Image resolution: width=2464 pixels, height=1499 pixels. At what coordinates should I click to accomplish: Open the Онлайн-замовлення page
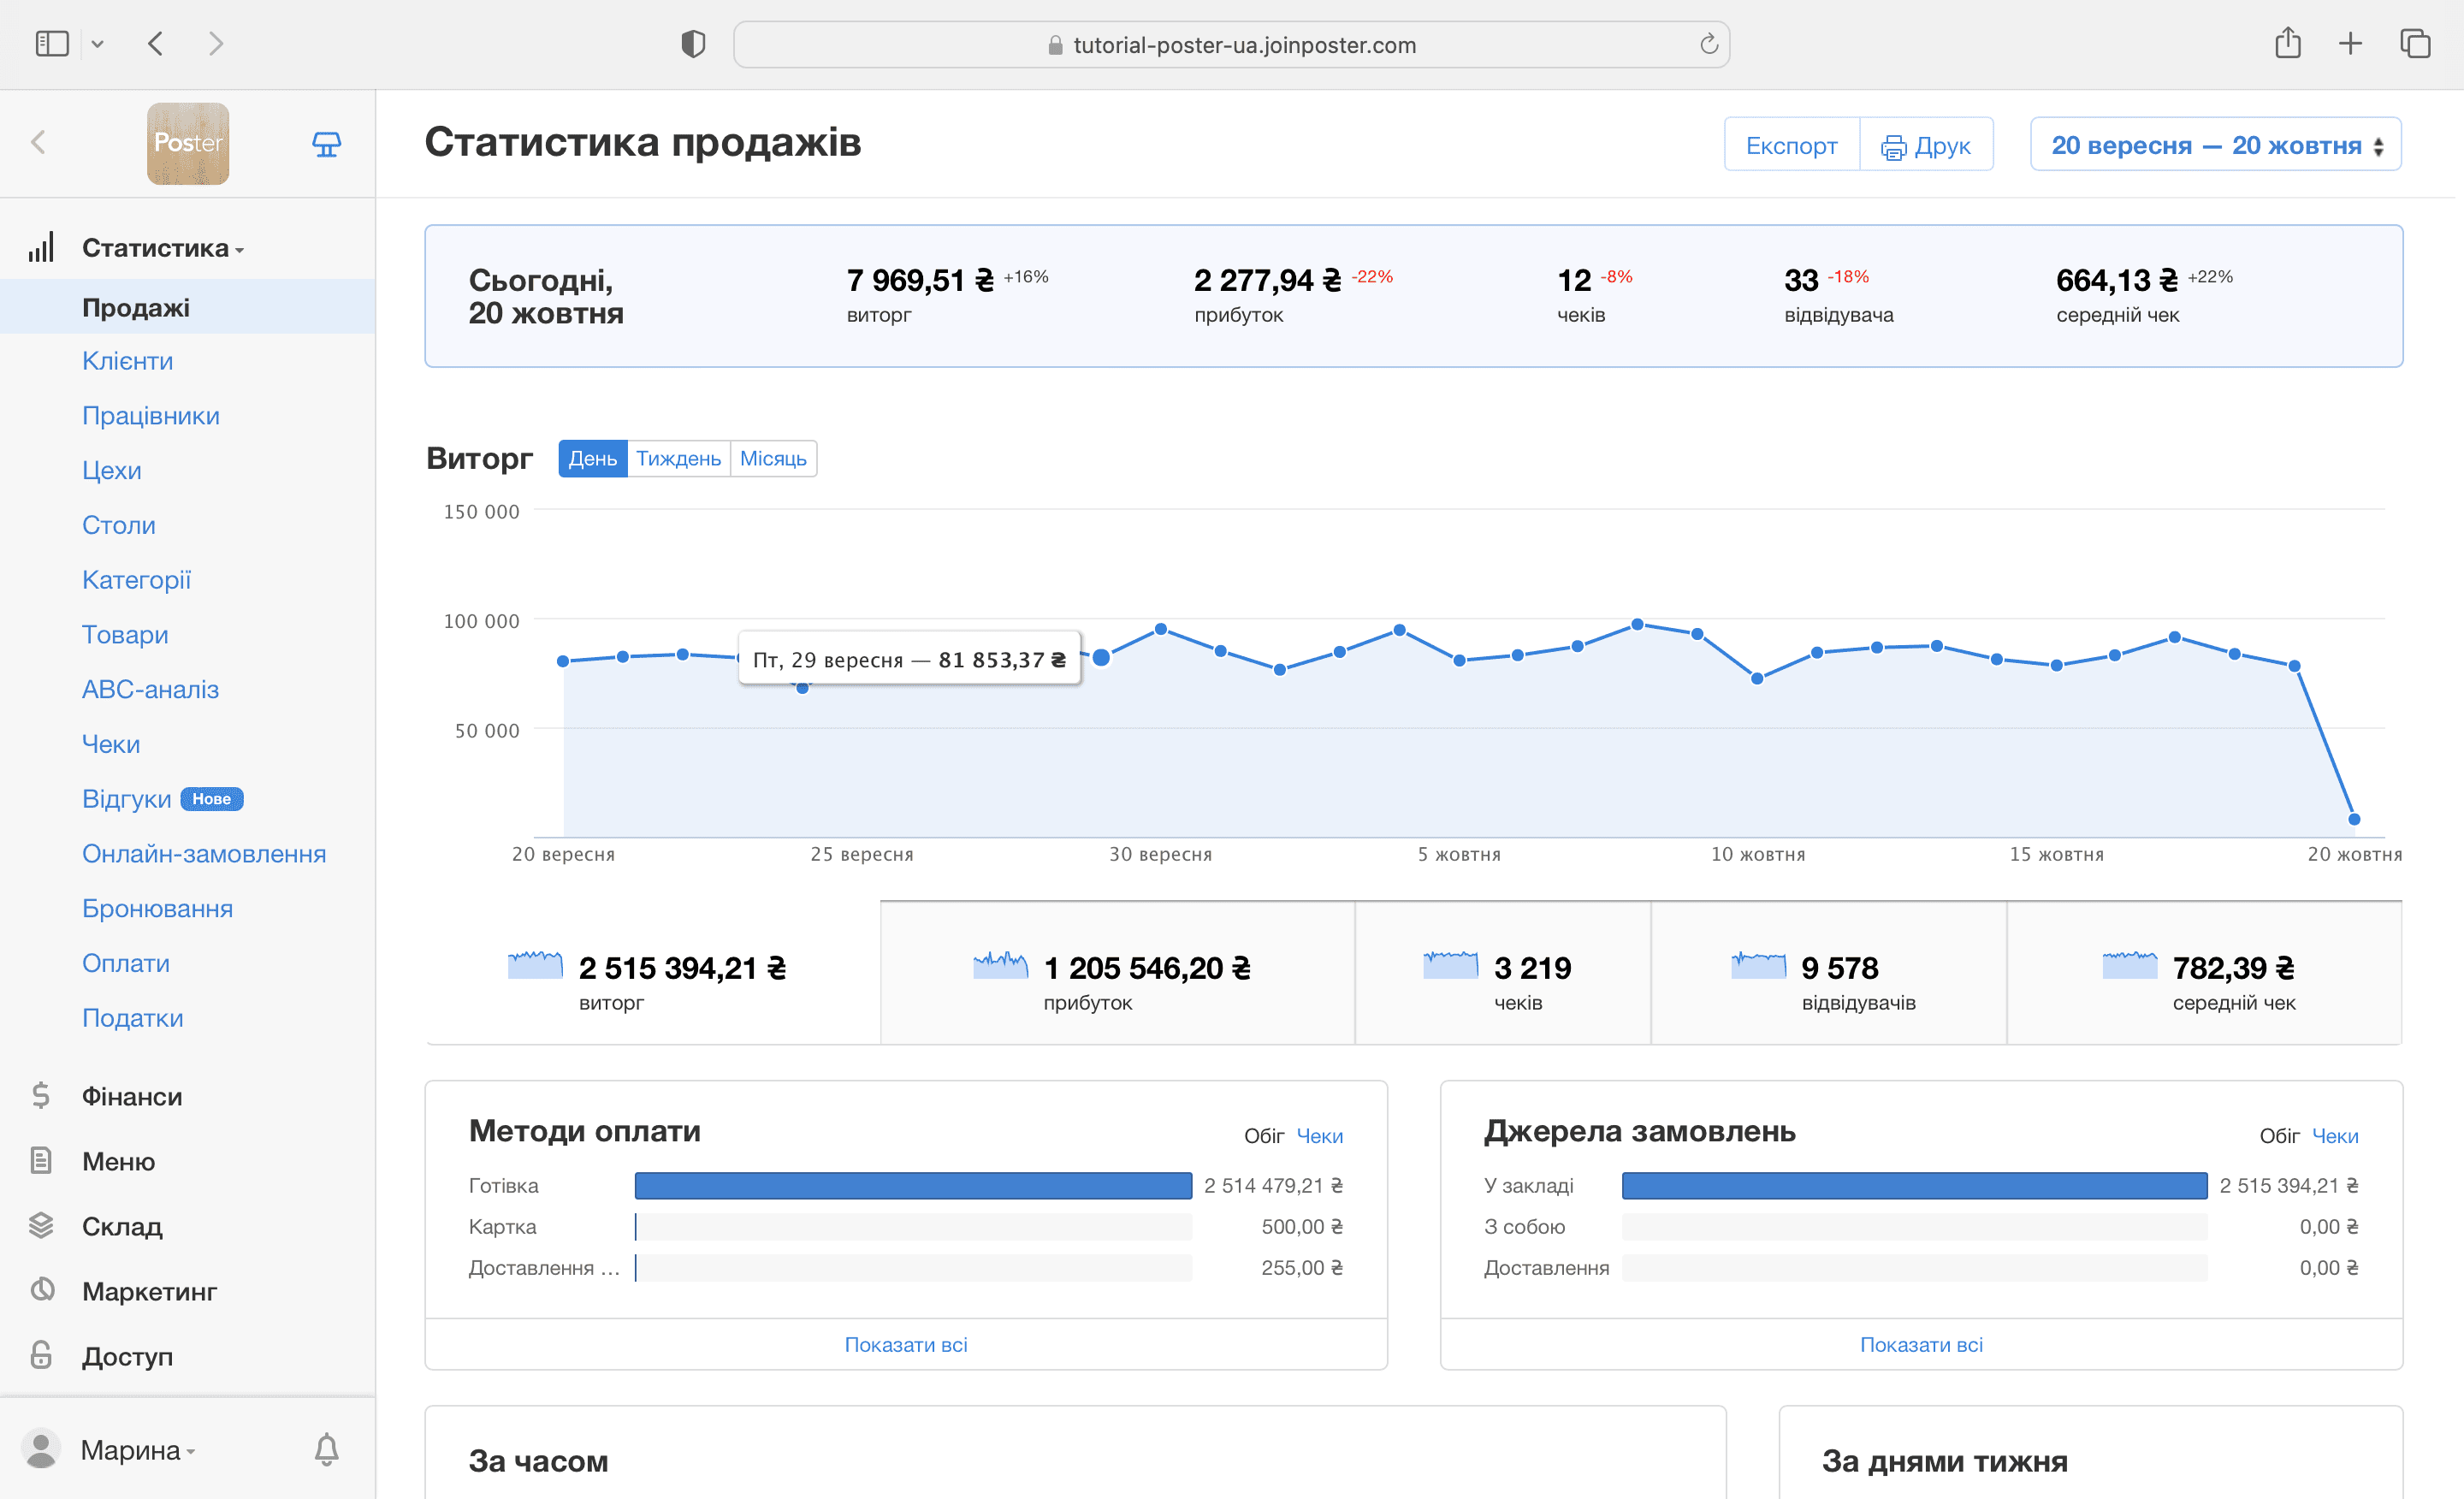coord(204,854)
